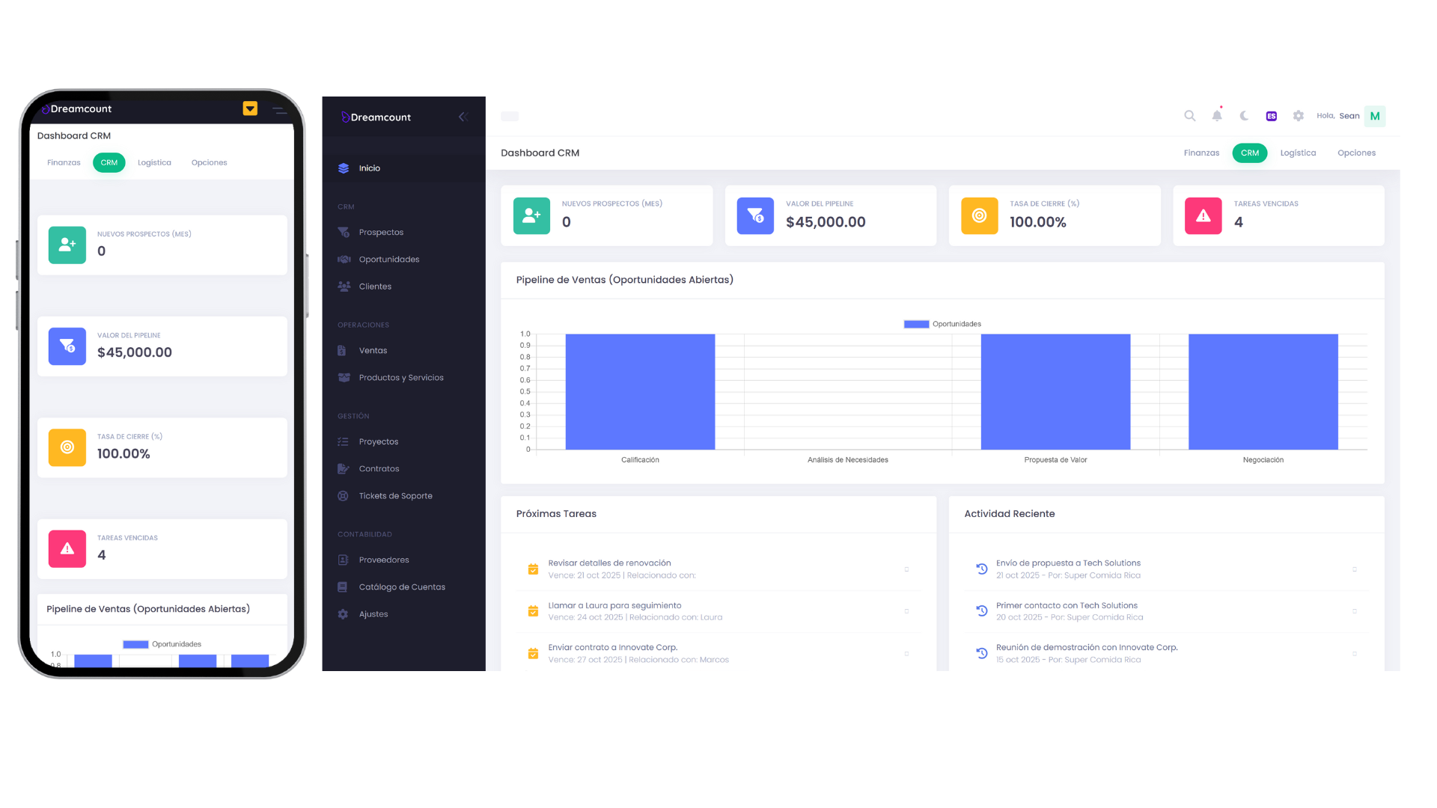
Task: Click the Oportunidades legend swatch above the chart
Action: coord(915,323)
